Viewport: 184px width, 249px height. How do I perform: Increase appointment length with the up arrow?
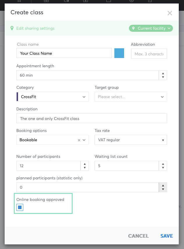pos(163,73)
